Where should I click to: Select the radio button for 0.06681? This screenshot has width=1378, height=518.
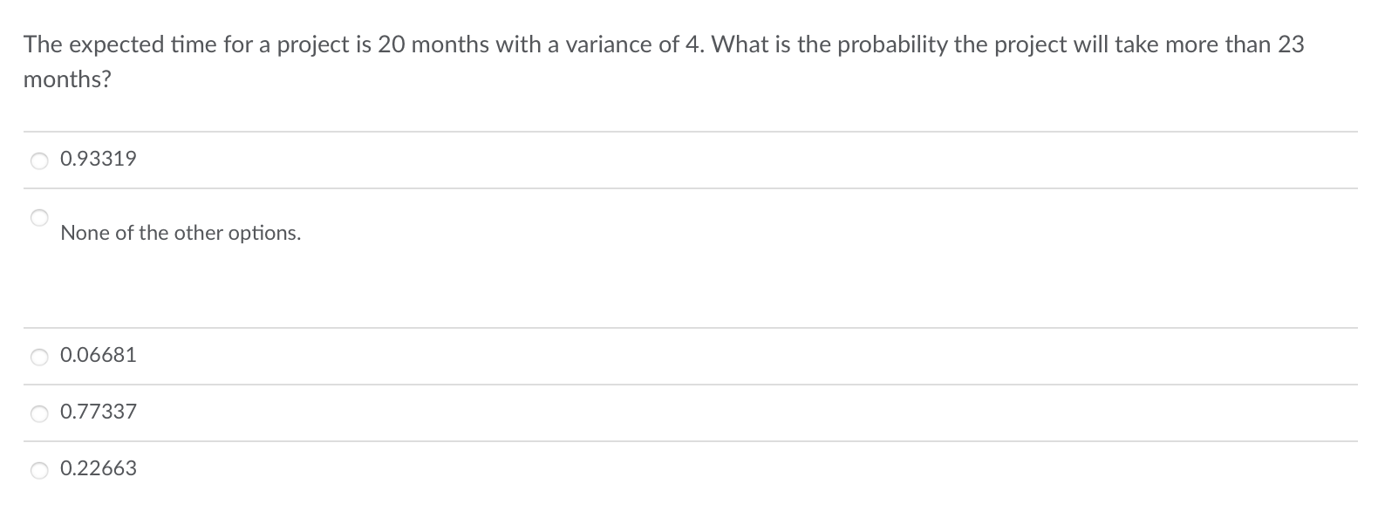coord(38,356)
